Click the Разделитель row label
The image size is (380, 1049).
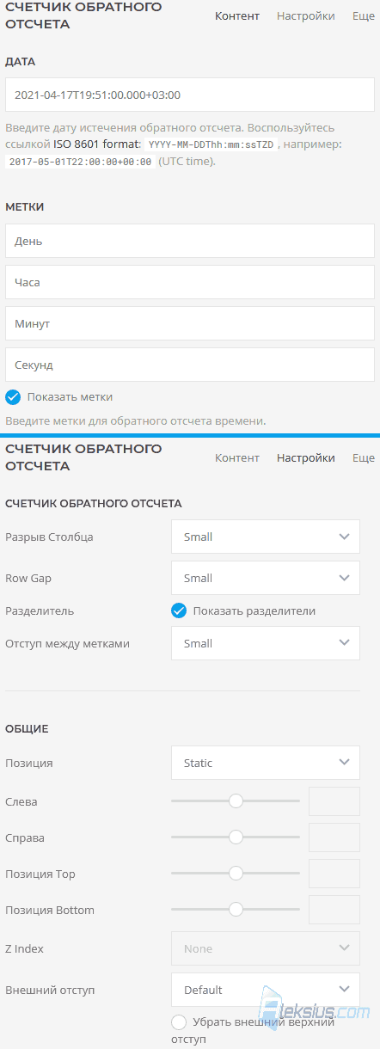coord(40,611)
